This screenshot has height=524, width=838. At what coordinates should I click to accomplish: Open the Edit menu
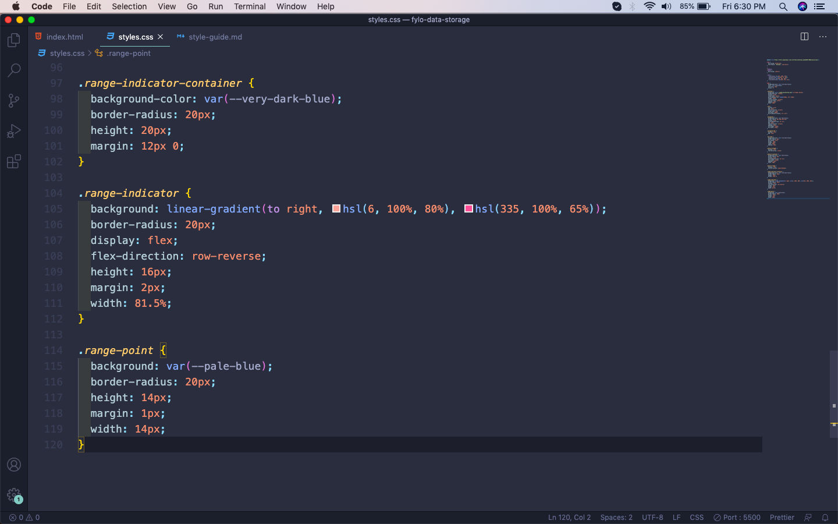coord(94,6)
